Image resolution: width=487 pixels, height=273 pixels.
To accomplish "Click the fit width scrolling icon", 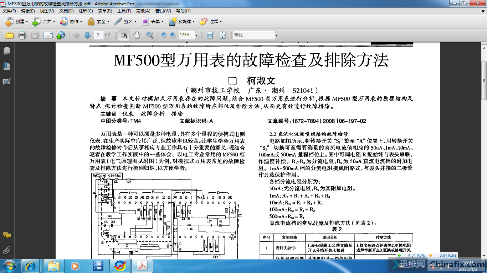I will [x=210, y=35].
